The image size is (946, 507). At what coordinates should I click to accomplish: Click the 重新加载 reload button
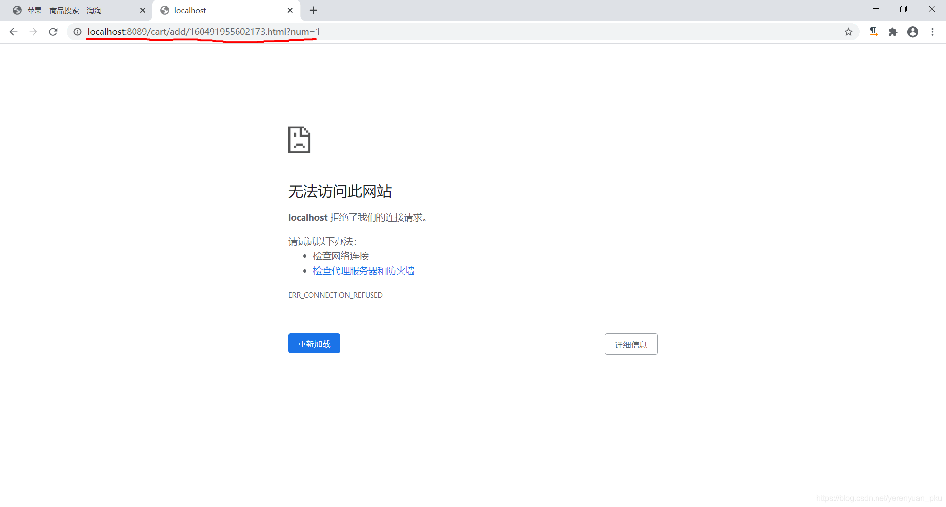pyautogui.click(x=314, y=344)
